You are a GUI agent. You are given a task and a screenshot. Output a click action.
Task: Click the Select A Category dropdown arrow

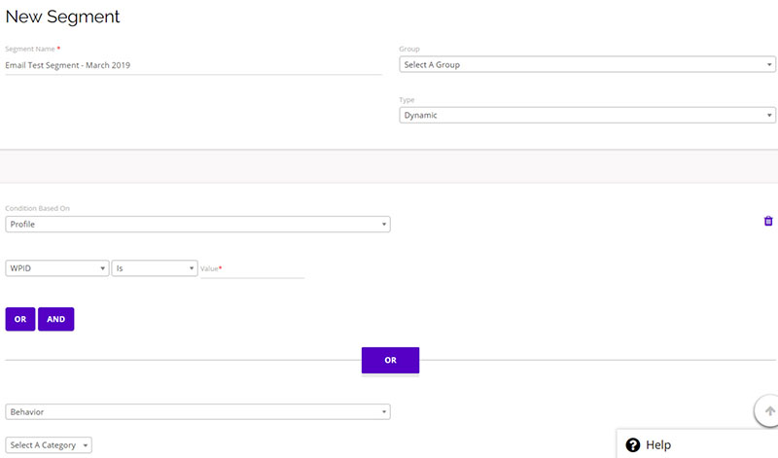click(x=86, y=445)
